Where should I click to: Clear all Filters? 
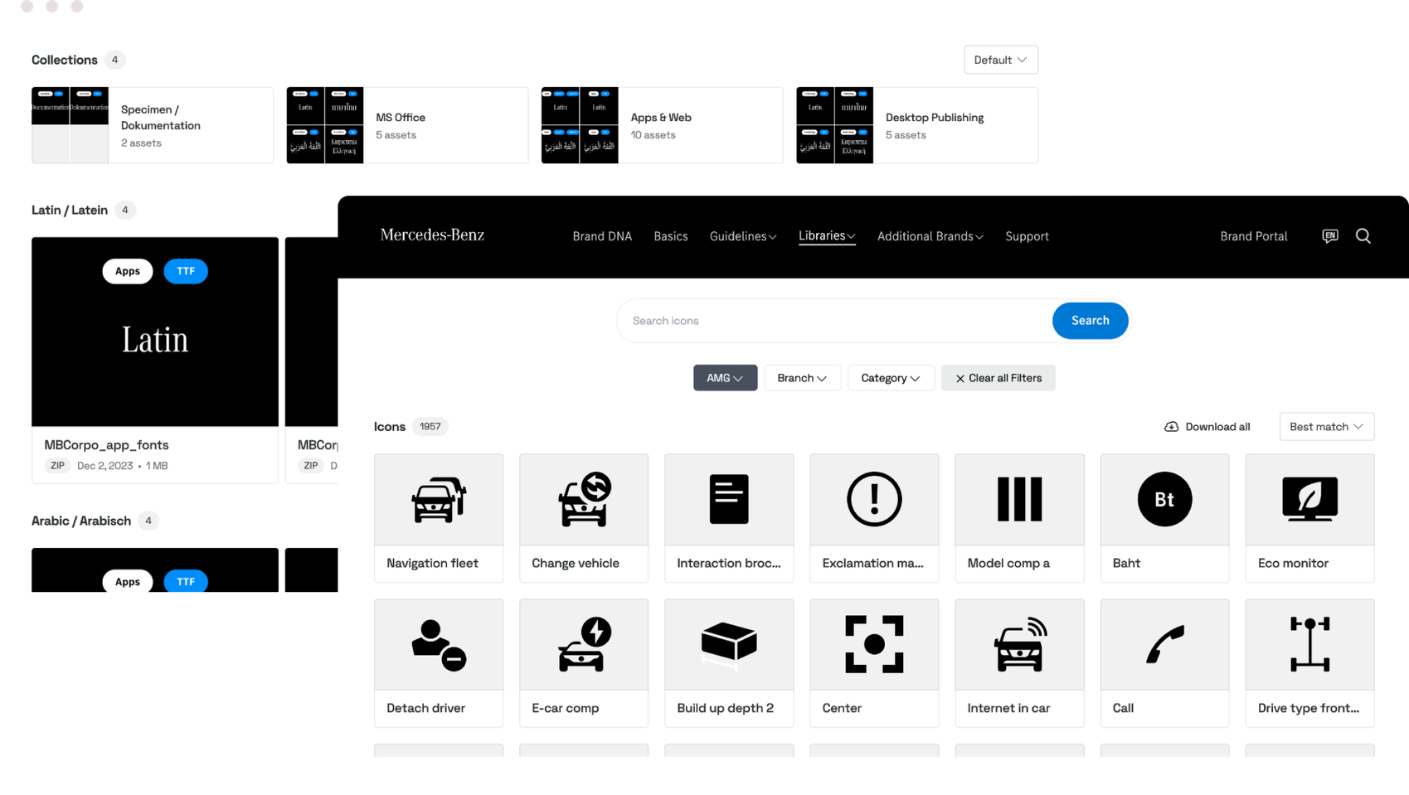click(998, 378)
